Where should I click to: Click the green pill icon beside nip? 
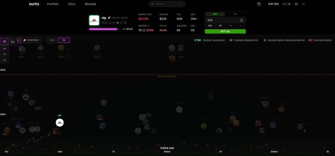109,18
